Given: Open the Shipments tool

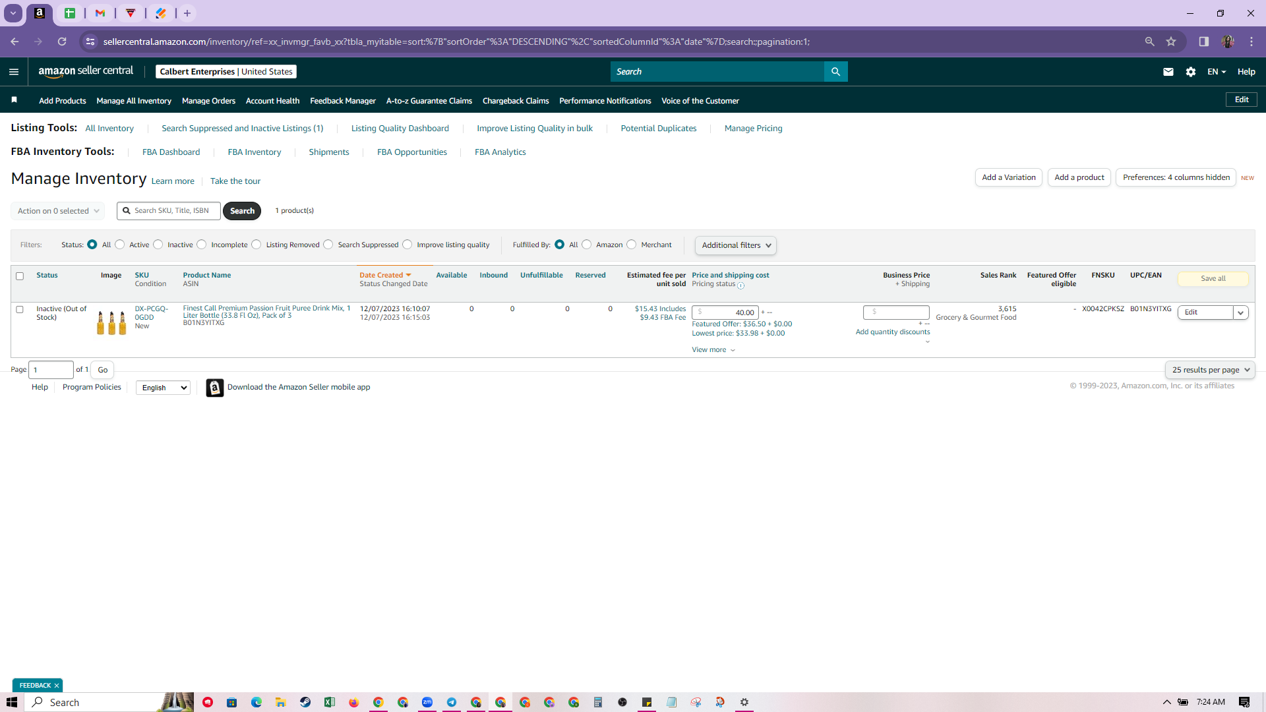Looking at the screenshot, I should coord(329,152).
